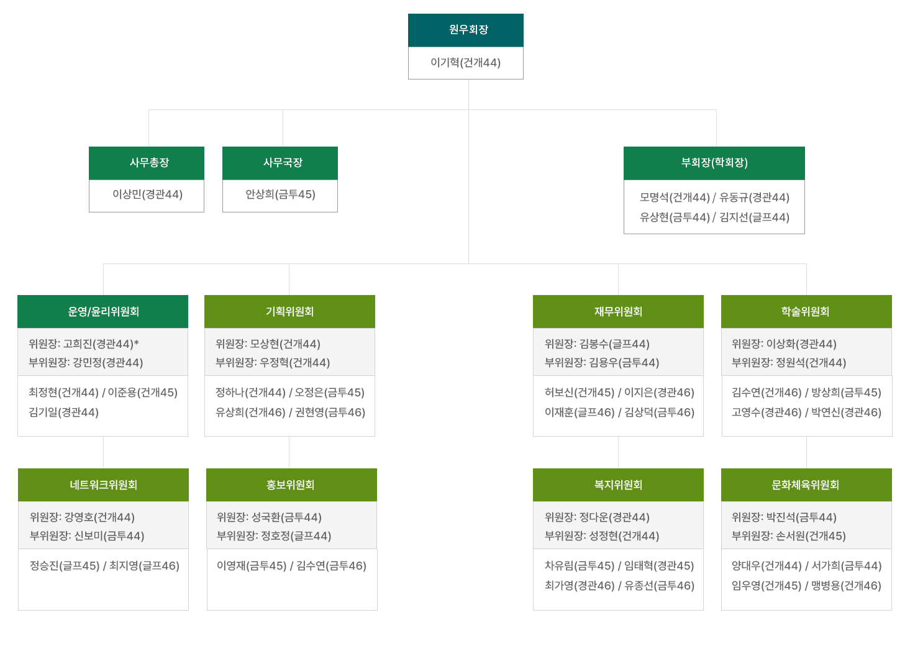Select the line 정승진(글프45) / 최지영(글프46)
Viewport: 910px width, 651px height.
pyautogui.click(x=104, y=566)
